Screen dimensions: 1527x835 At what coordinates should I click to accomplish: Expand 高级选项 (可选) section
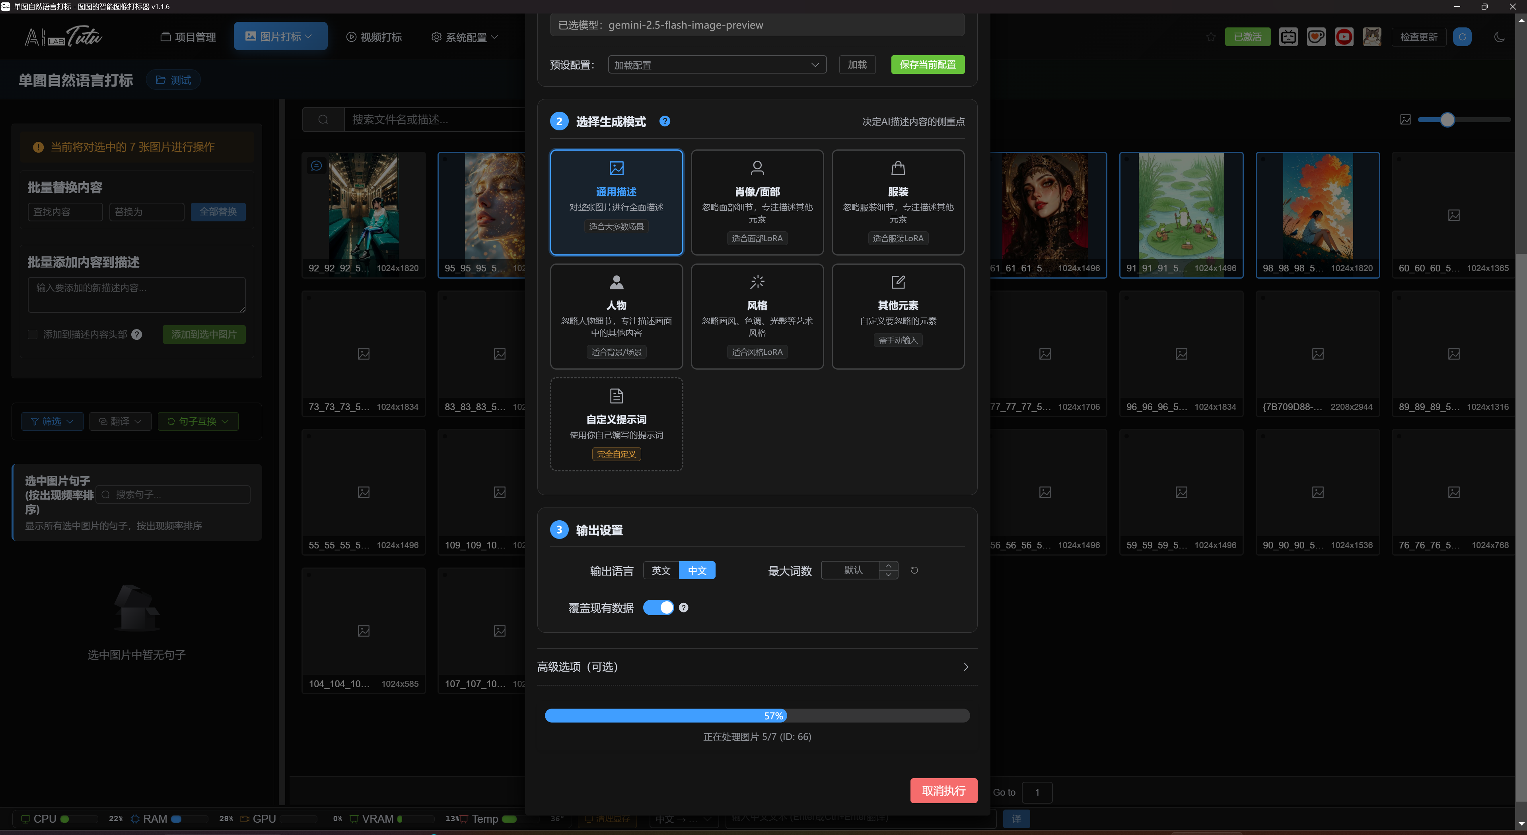[757, 667]
